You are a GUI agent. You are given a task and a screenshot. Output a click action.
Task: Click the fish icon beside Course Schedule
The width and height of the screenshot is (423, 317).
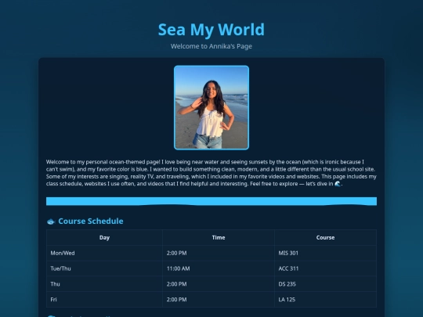[51, 222]
